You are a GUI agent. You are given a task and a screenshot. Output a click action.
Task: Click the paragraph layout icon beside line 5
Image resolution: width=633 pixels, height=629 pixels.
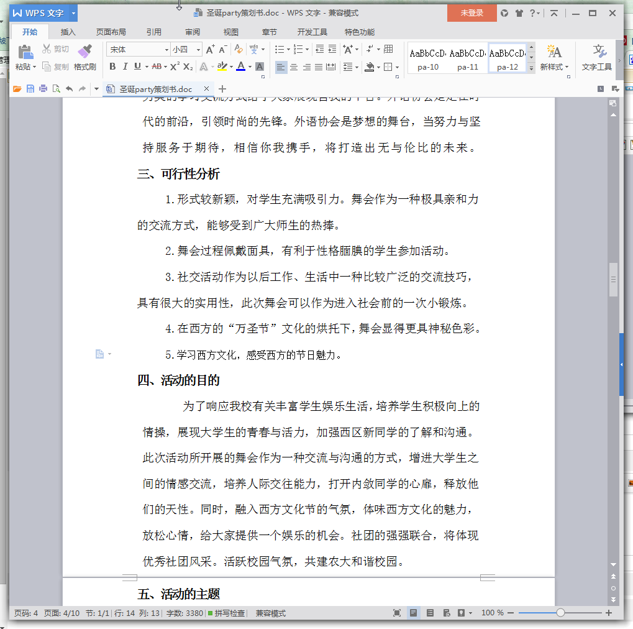100,354
